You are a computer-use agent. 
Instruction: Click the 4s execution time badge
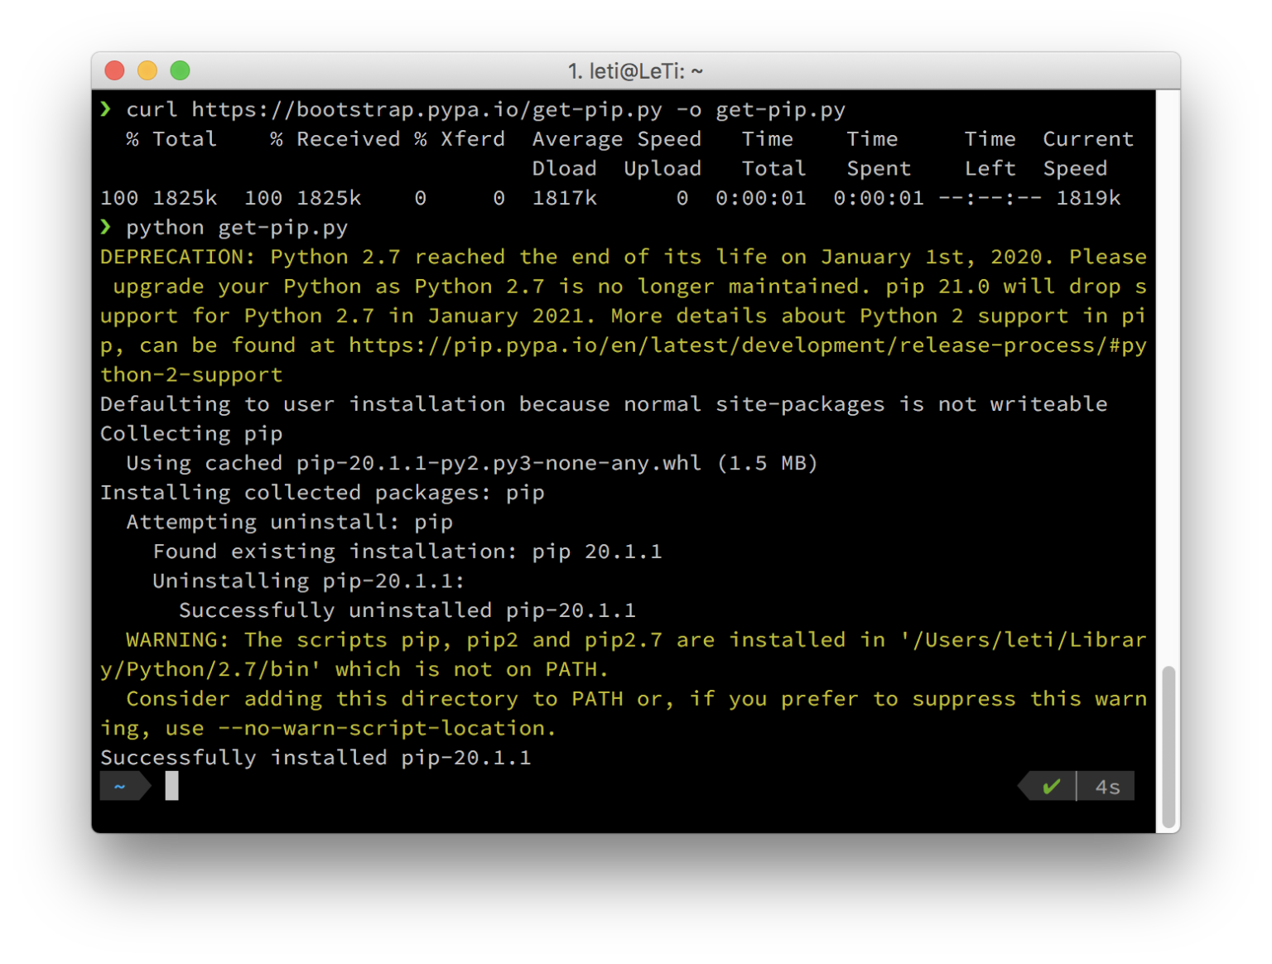[x=1107, y=786]
